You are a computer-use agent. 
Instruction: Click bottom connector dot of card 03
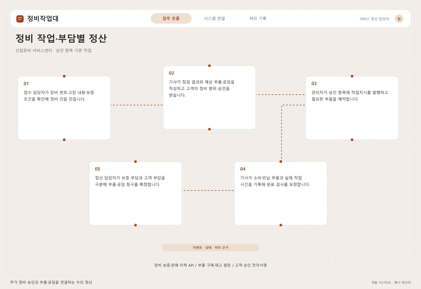coord(352,140)
